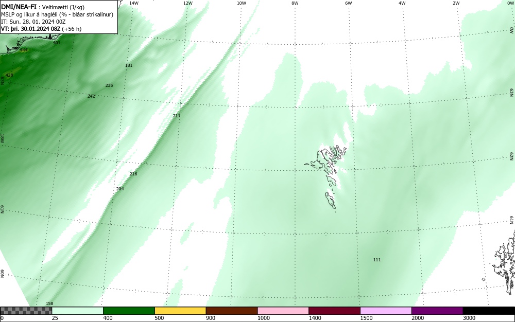Screen dimensions: 515x322
Task: Click the legend value 500
Action: 159,318
